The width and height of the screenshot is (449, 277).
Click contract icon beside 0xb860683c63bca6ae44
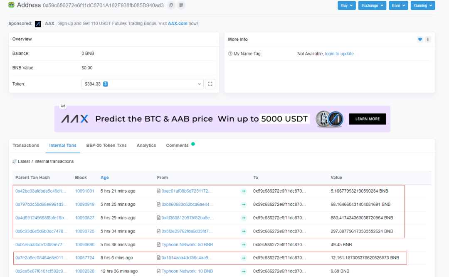click(x=159, y=204)
